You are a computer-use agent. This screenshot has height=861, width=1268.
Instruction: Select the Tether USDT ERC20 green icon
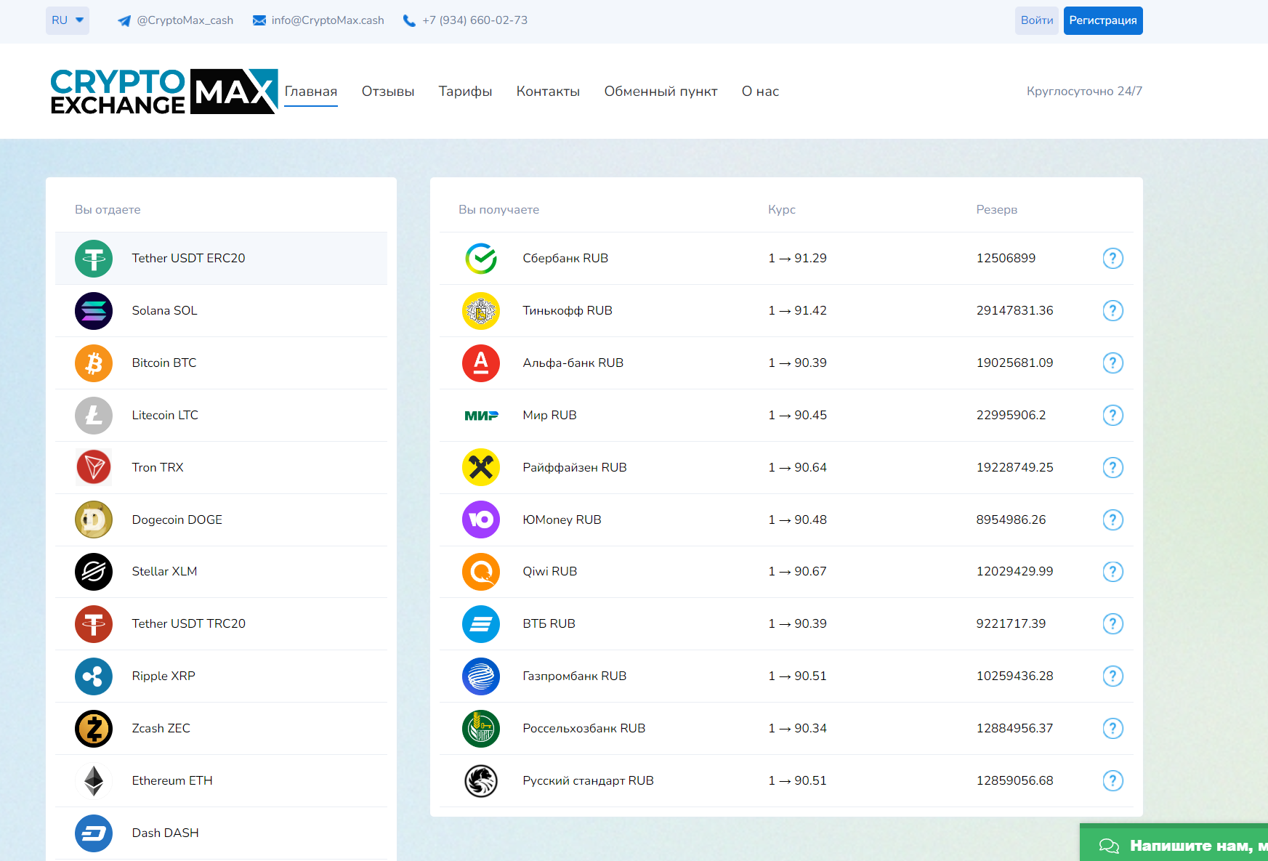94,259
